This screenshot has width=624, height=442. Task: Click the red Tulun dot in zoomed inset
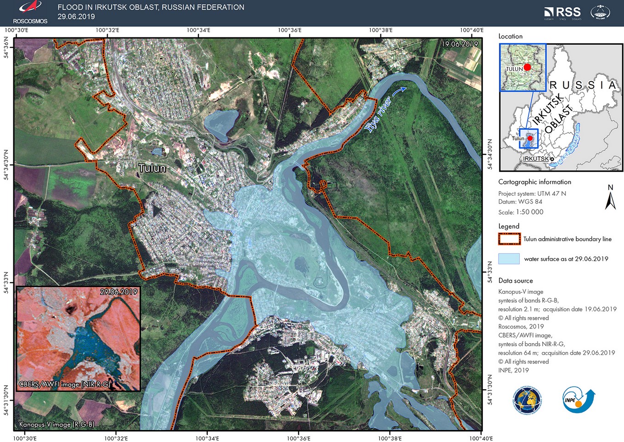pos(527,67)
